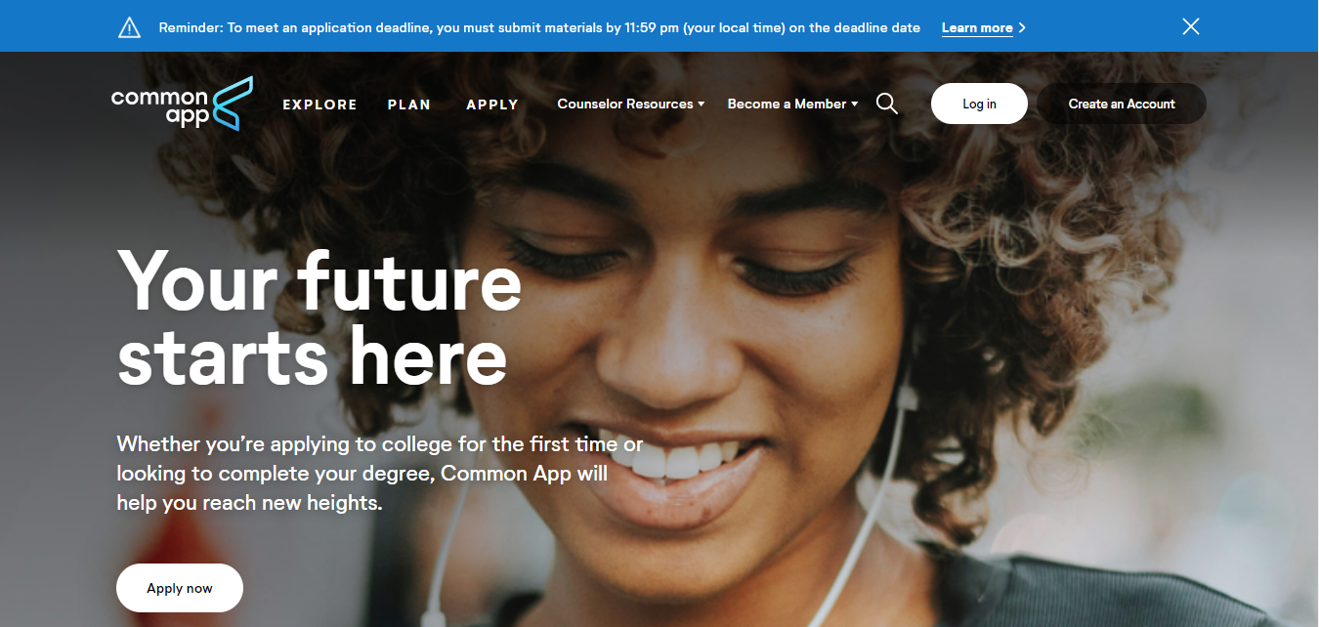This screenshot has height=627, width=1319.
Task: Click the warning triangle icon in the banner
Action: pos(129,27)
